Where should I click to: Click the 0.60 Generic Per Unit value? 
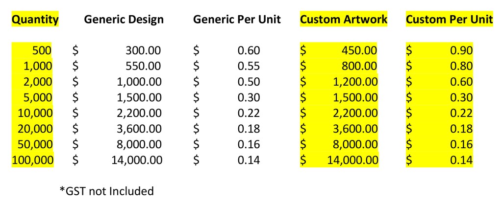click(249, 50)
